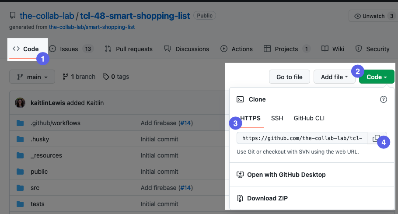Viewport: 398px width, 214px height.
Task: Click the folder icon beside .husky
Action: tap(20, 139)
